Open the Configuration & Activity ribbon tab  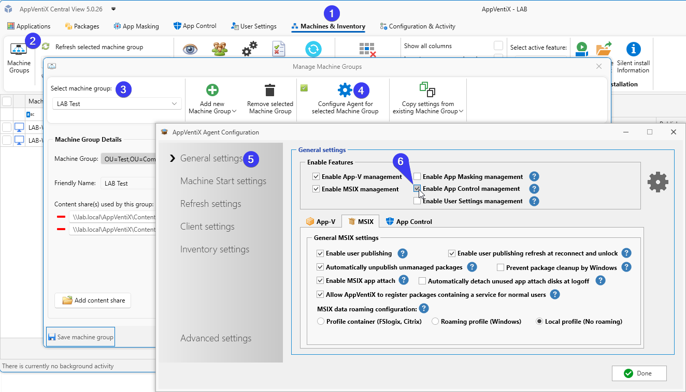pyautogui.click(x=417, y=26)
